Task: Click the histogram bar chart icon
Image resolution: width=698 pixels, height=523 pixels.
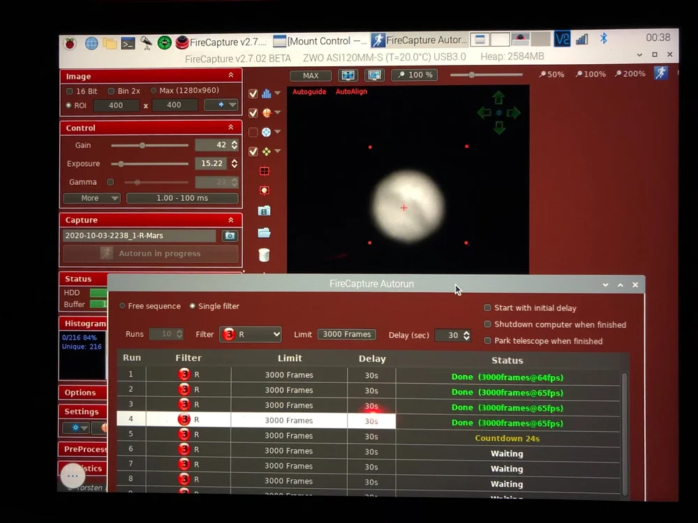Action: (x=266, y=93)
